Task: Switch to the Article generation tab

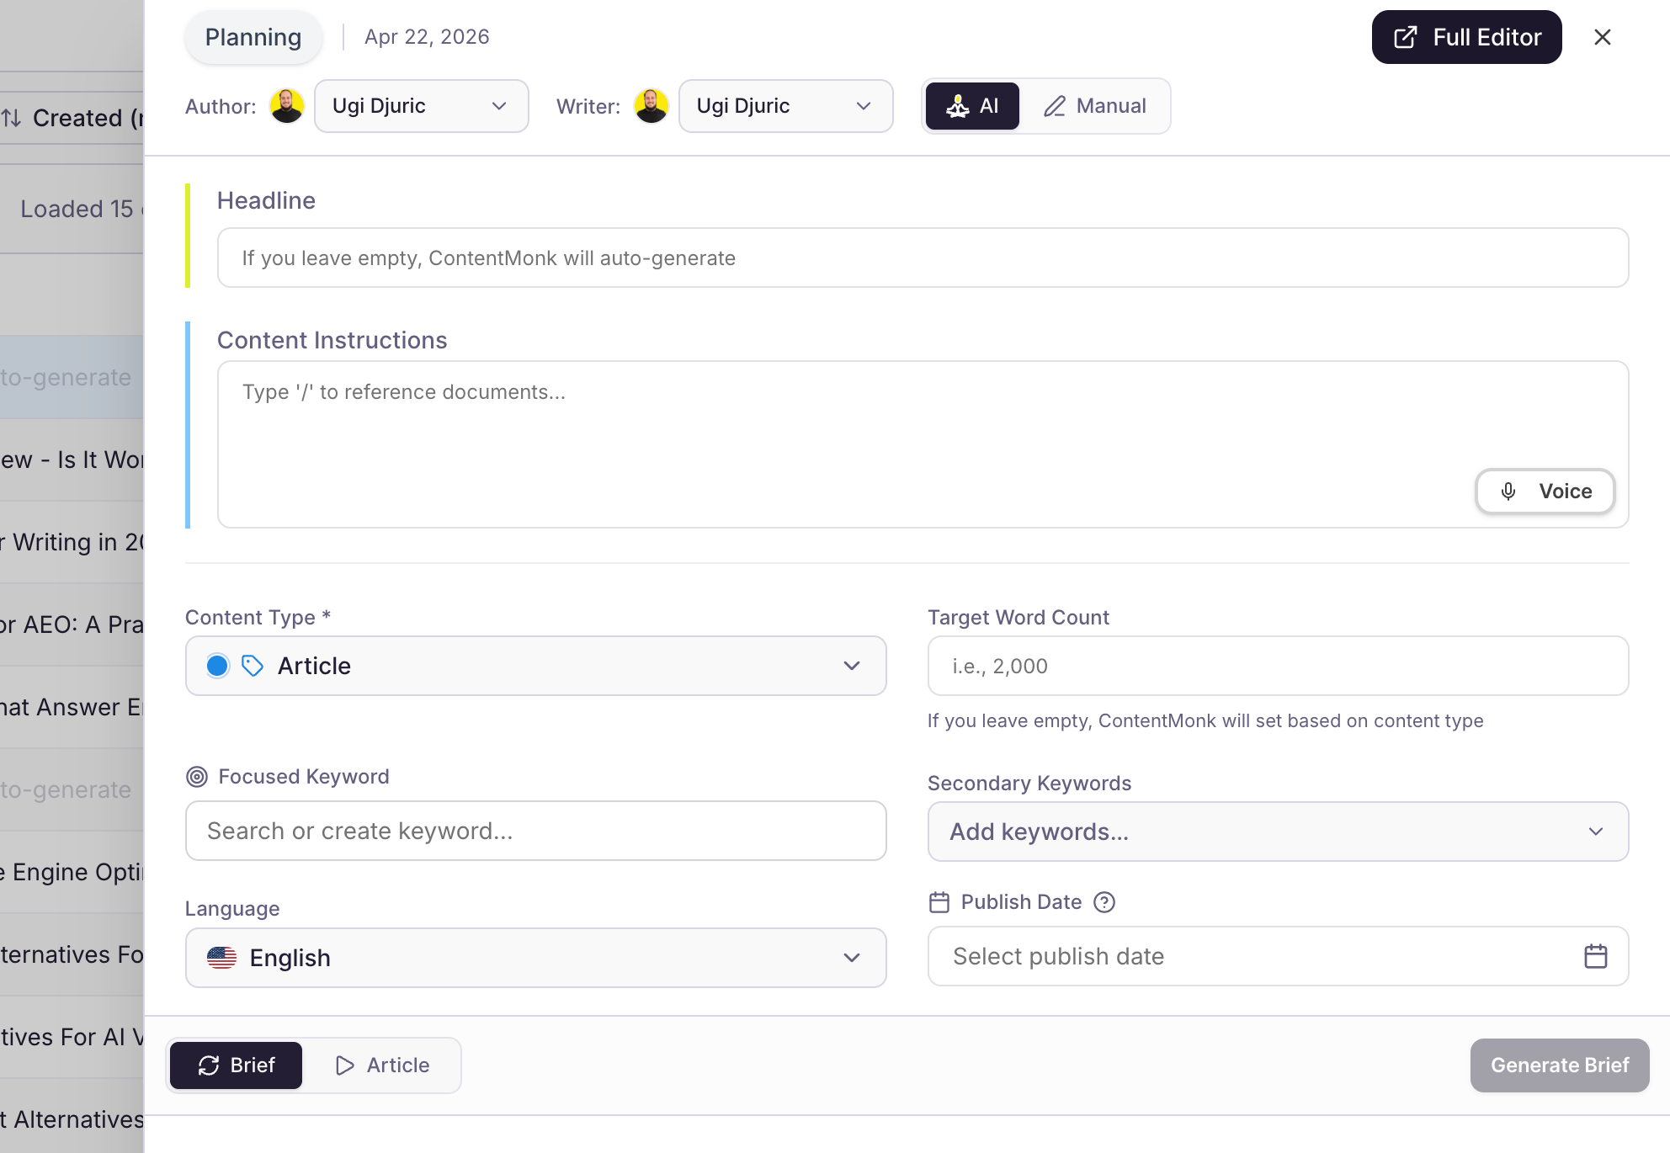Action: click(x=382, y=1065)
